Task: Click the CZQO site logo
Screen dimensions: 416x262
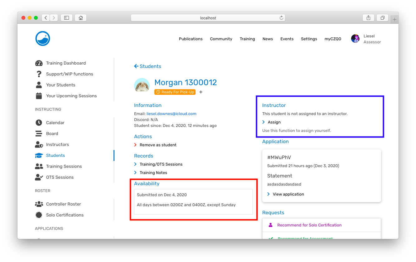Action: (x=43, y=39)
